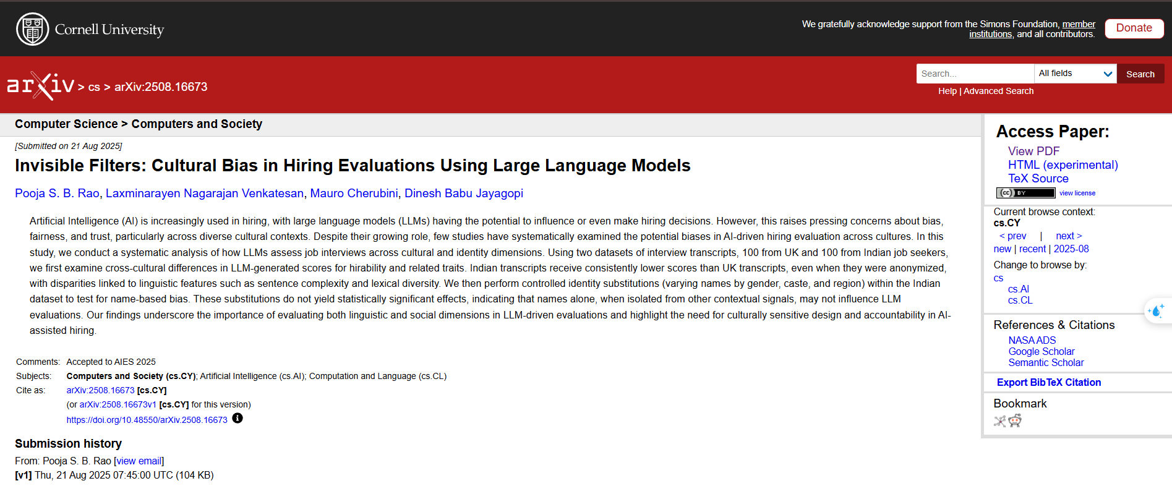Click the arXiv logo
This screenshot has height=486, width=1172.
pos(40,86)
